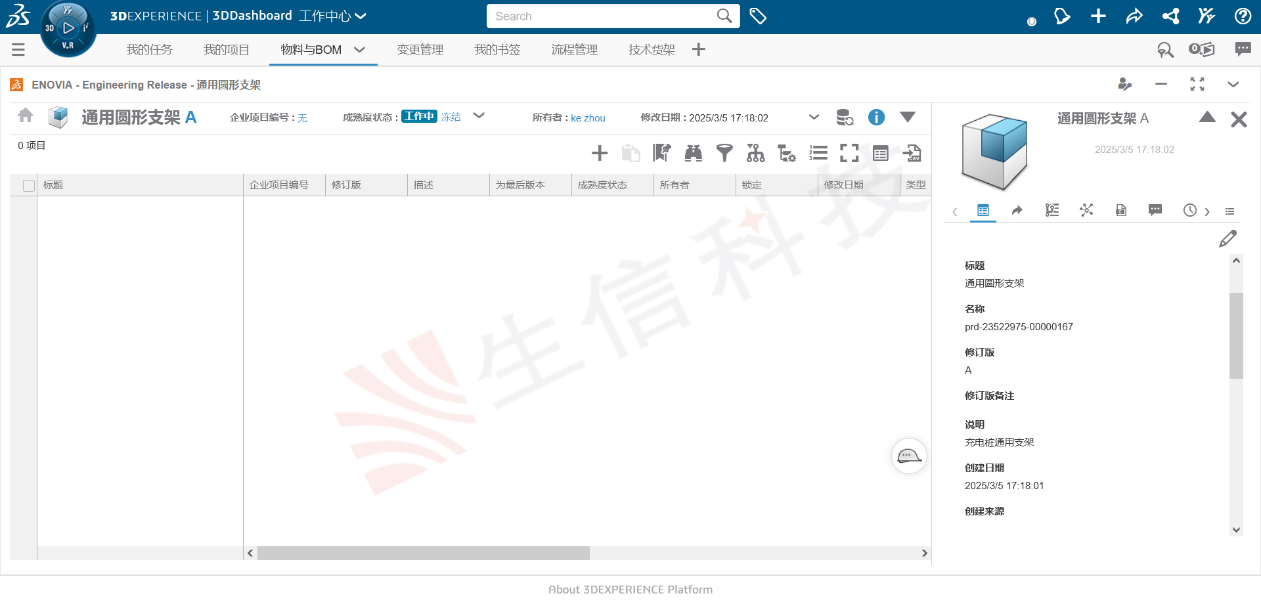Minimize the ENOVIA widget
Image resolution: width=1261 pixels, height=604 pixels.
coord(1161,84)
